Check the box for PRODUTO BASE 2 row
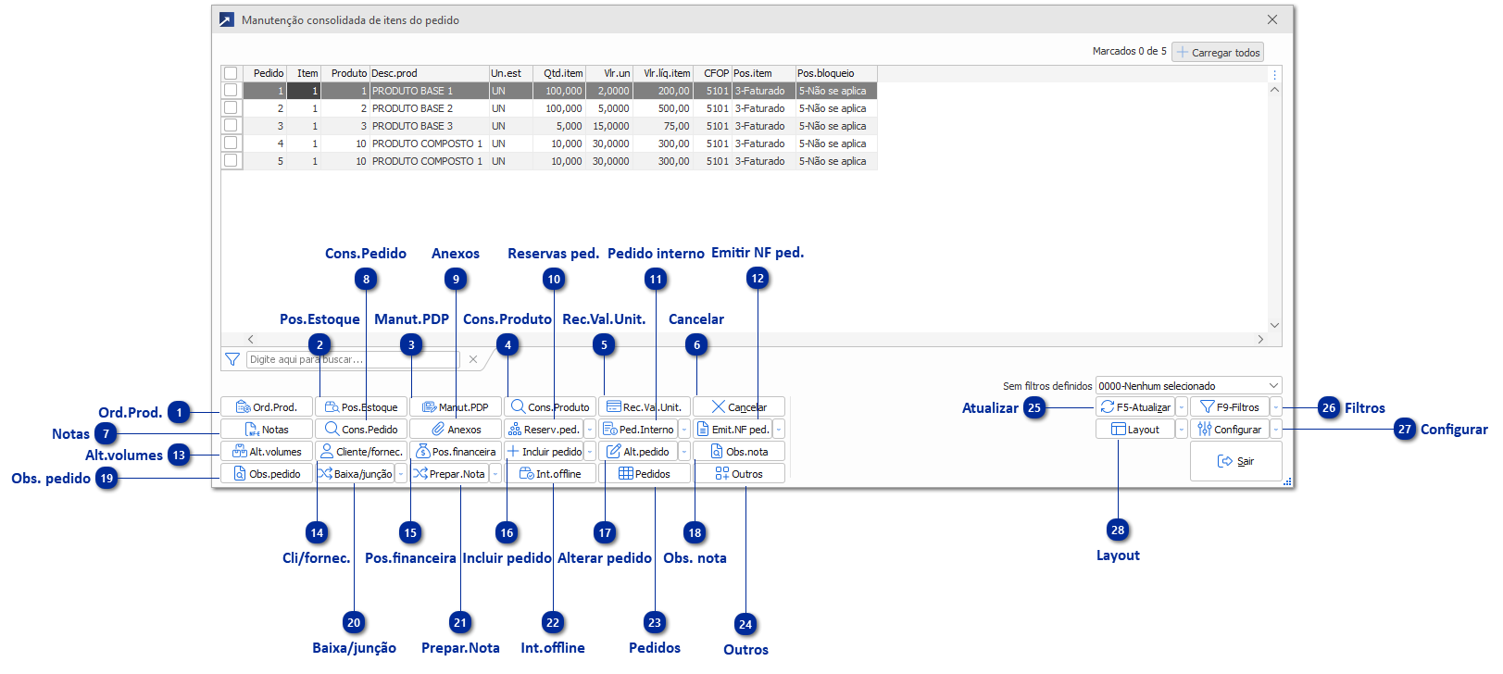1503x674 pixels. click(x=231, y=108)
